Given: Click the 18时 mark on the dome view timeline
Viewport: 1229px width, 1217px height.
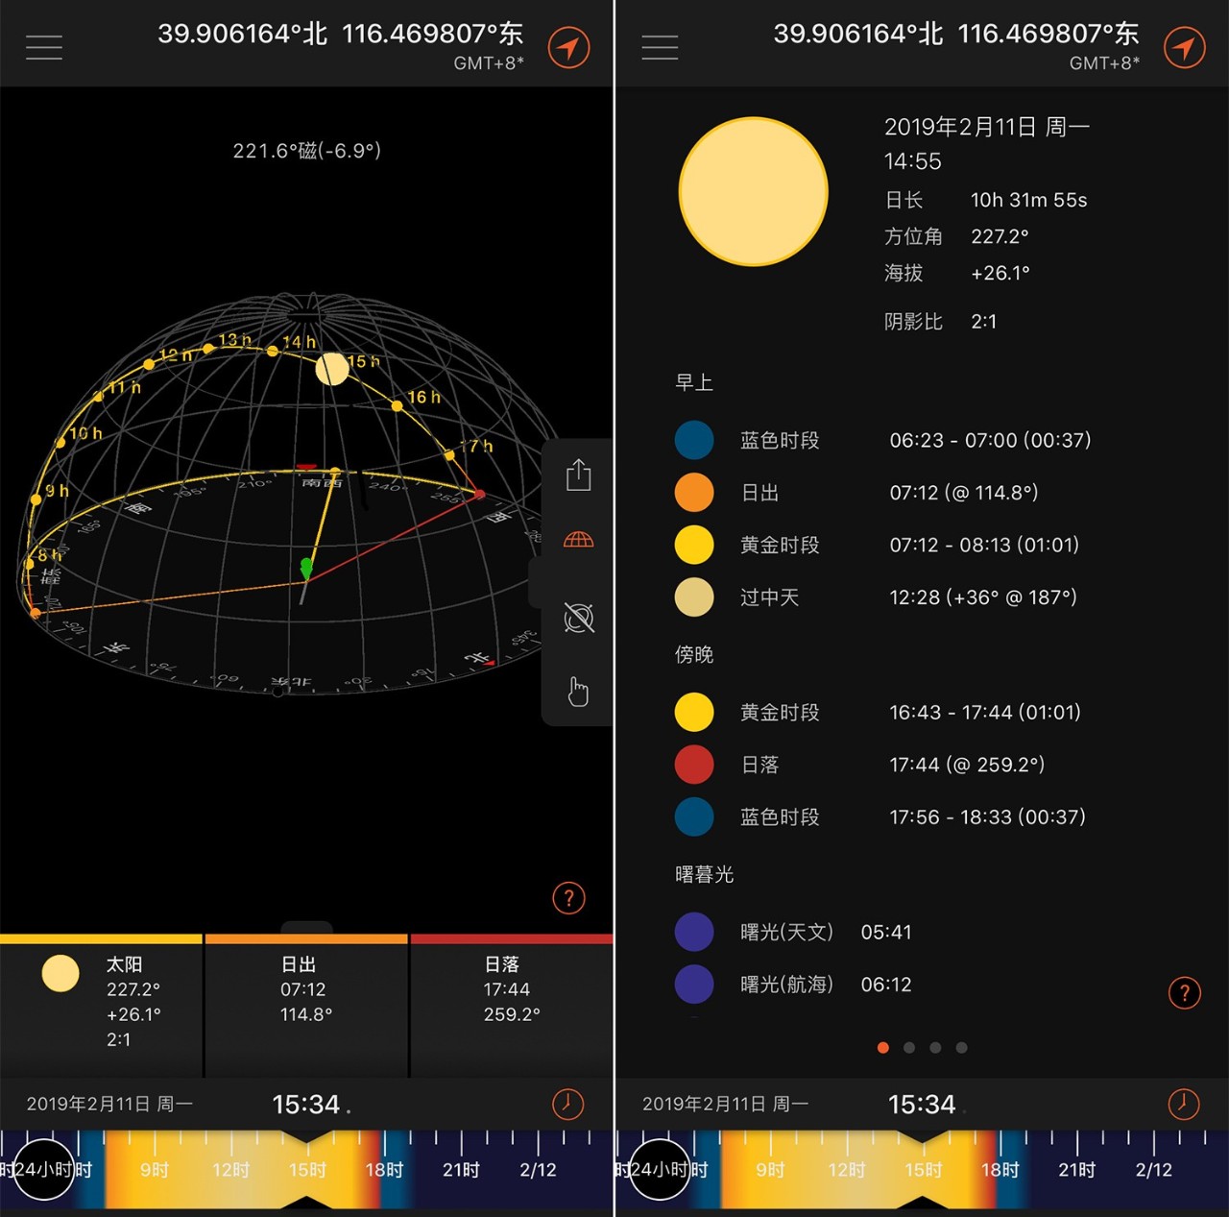Looking at the screenshot, I should [384, 1169].
